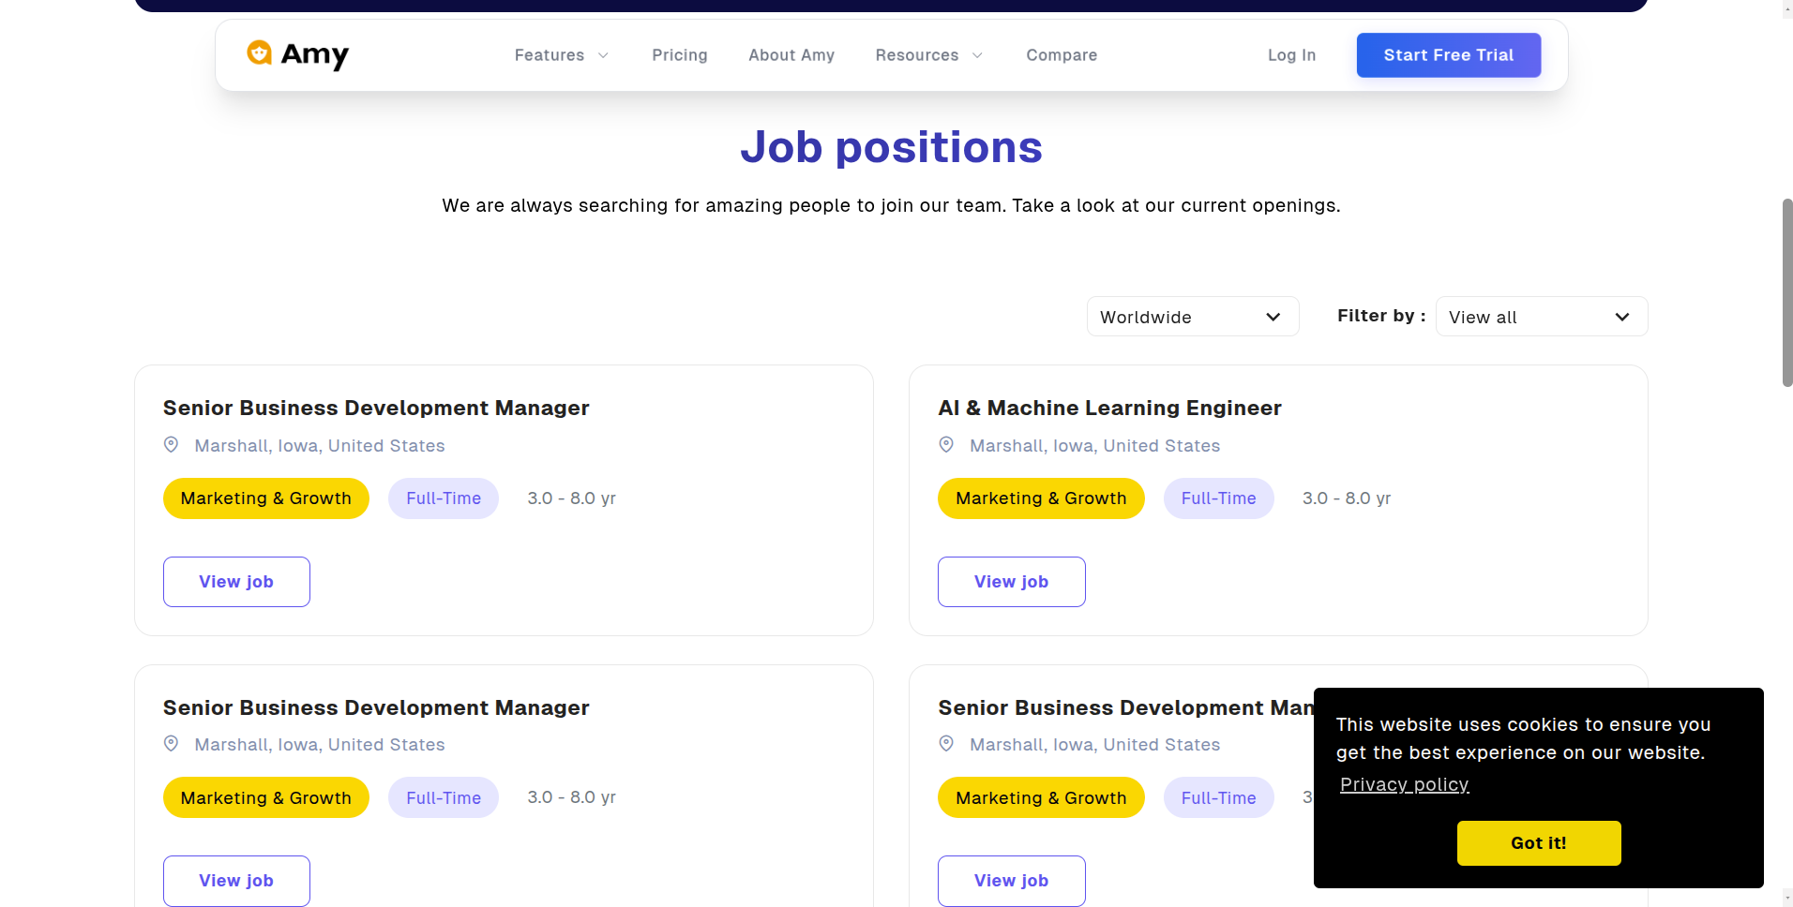Expand the Features navigation dropdown
1793x907 pixels.
560,54
